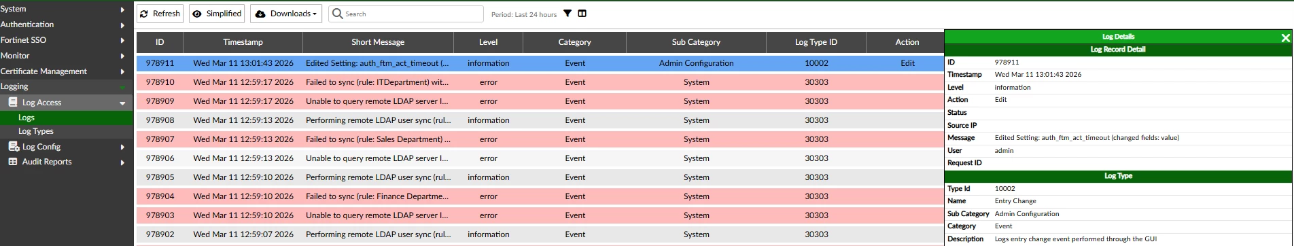Viewport: 1294px width, 246px height.
Task: Click the Audit Reports icon
Action: [x=13, y=162]
